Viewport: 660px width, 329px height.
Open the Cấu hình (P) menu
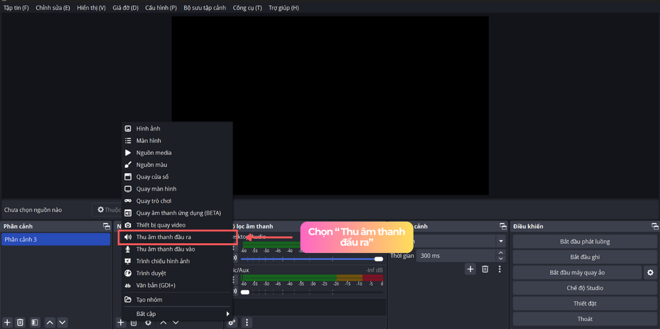click(x=160, y=8)
